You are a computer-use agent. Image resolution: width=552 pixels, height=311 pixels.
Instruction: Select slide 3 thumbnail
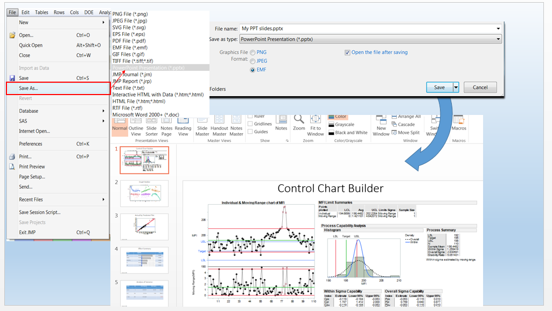[x=144, y=227]
